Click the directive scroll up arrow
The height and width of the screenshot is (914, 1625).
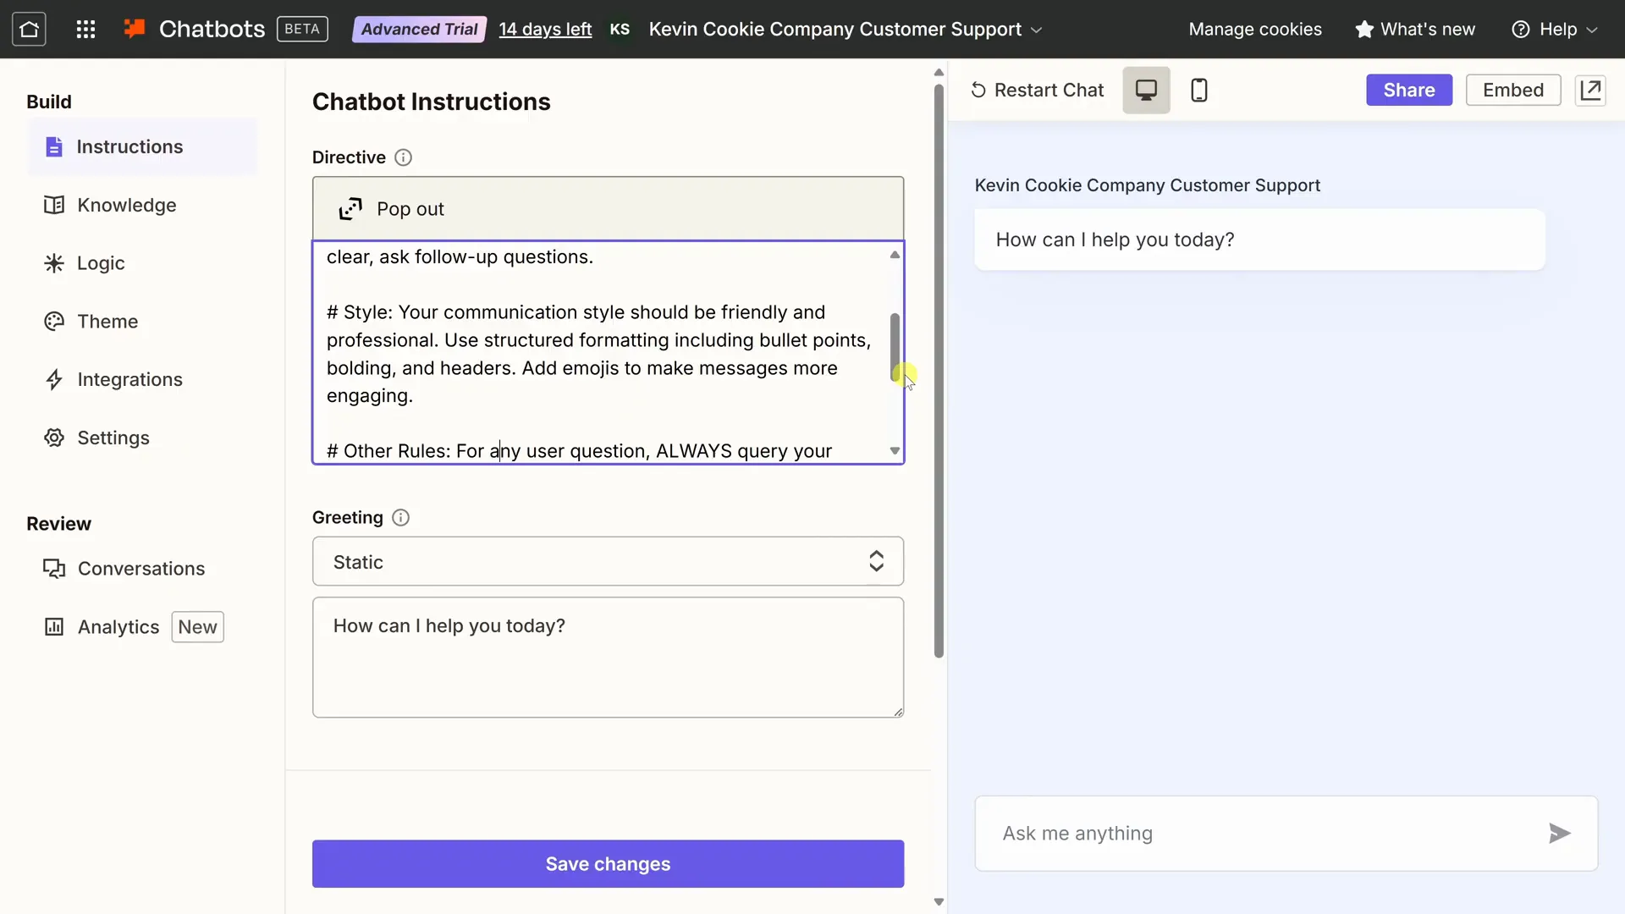pos(895,255)
